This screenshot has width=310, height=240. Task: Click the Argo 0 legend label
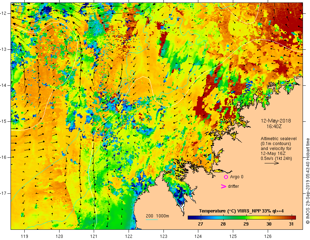pos(237,177)
